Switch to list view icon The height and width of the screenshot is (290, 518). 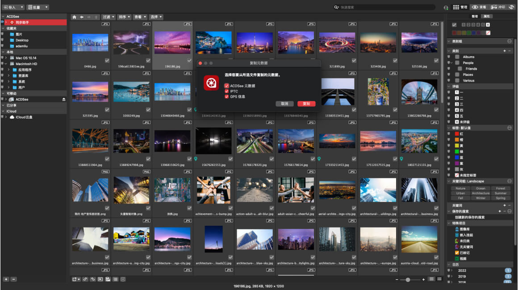coord(431,279)
